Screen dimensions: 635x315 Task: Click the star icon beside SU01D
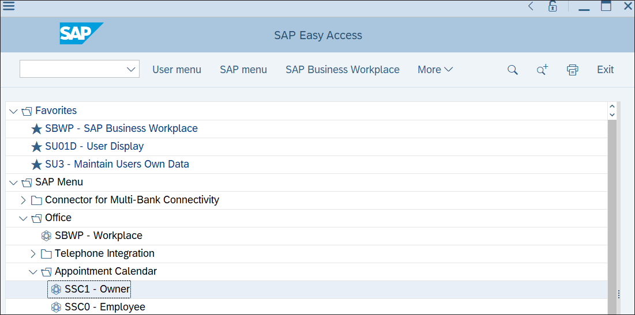37,147
